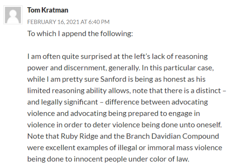Click the words "immoral mass violence"

coord(185,148)
